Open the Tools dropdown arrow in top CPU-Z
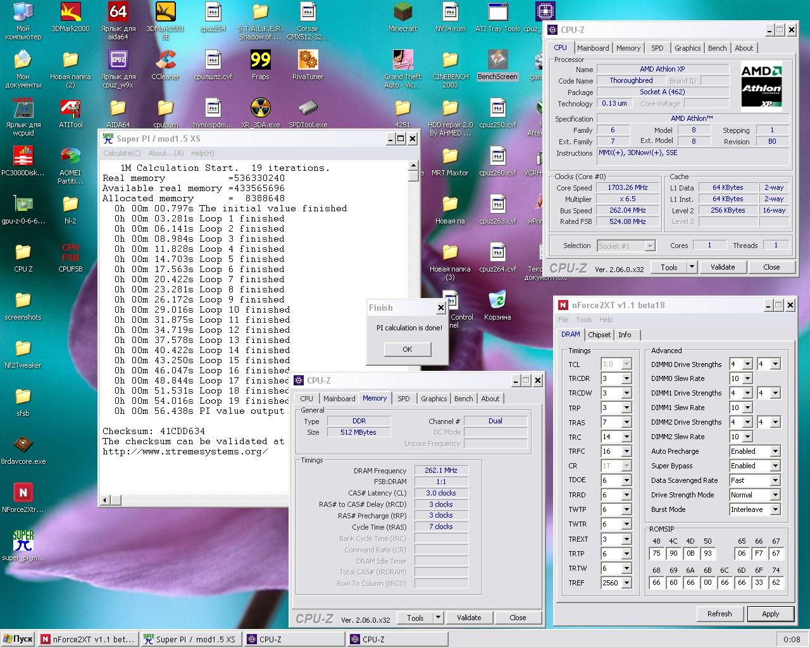 tap(692, 267)
